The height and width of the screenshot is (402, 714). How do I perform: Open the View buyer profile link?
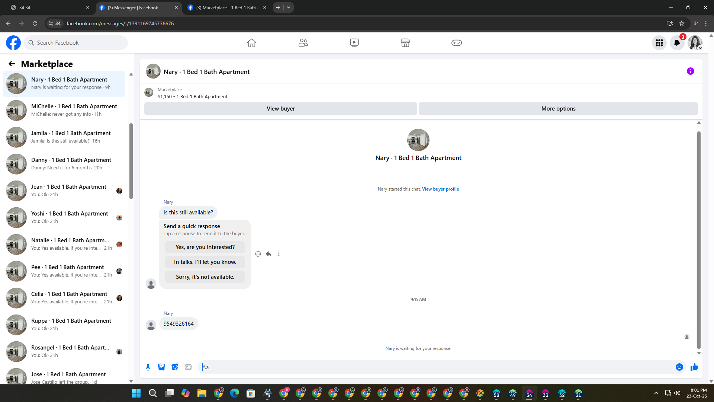point(440,189)
